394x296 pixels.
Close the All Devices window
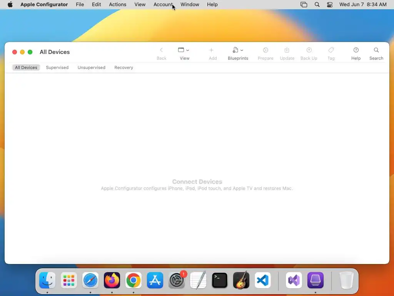[15, 52]
